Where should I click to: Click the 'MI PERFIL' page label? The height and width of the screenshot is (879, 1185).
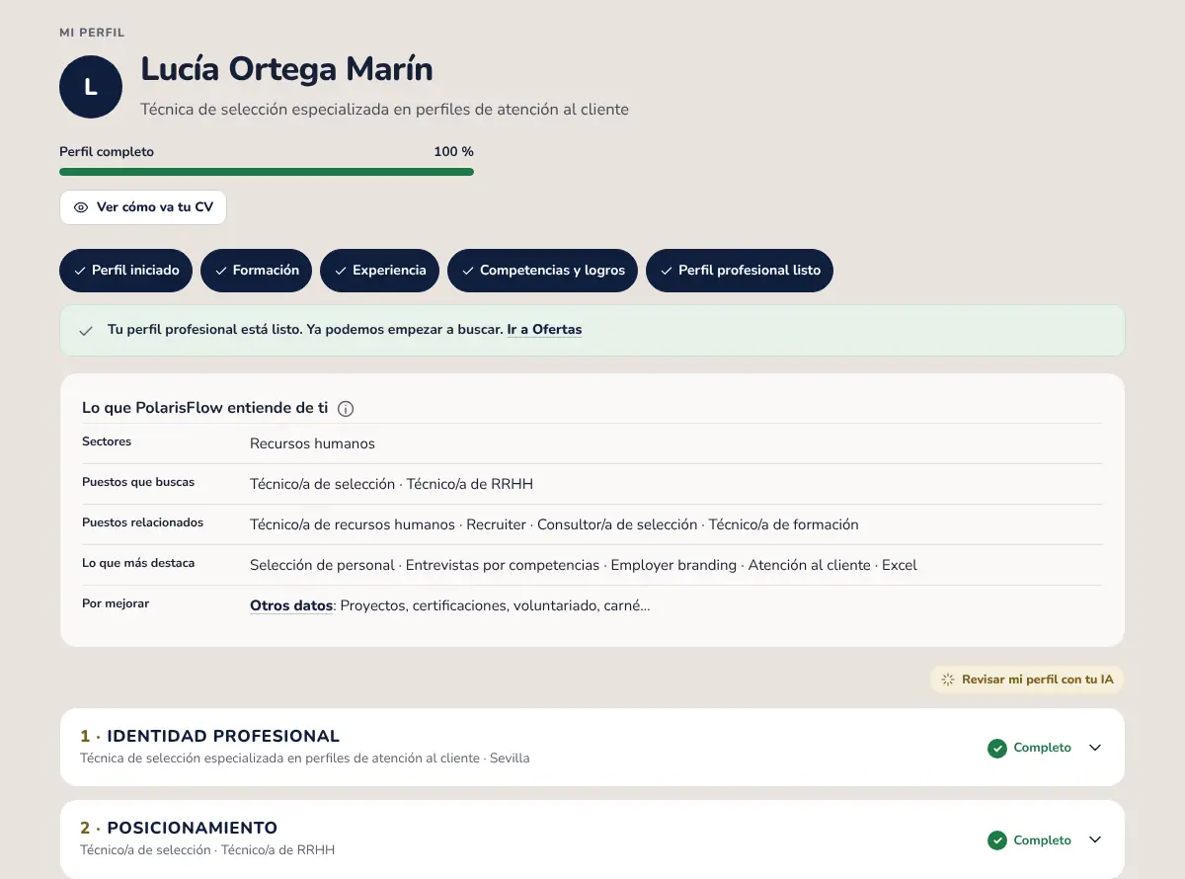(92, 33)
